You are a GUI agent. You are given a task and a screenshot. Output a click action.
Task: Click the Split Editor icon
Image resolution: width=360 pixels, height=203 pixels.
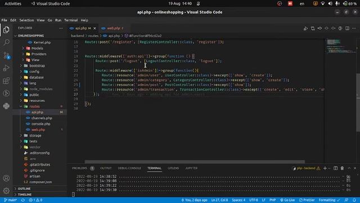(347, 28)
